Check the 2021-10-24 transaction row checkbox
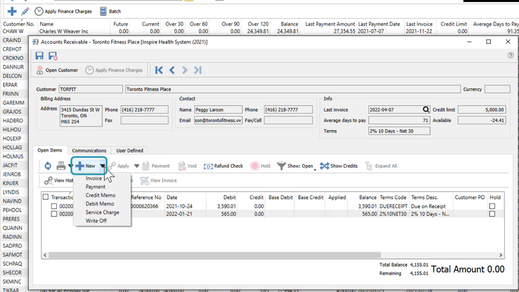The width and height of the screenshot is (519, 292). pos(54,206)
